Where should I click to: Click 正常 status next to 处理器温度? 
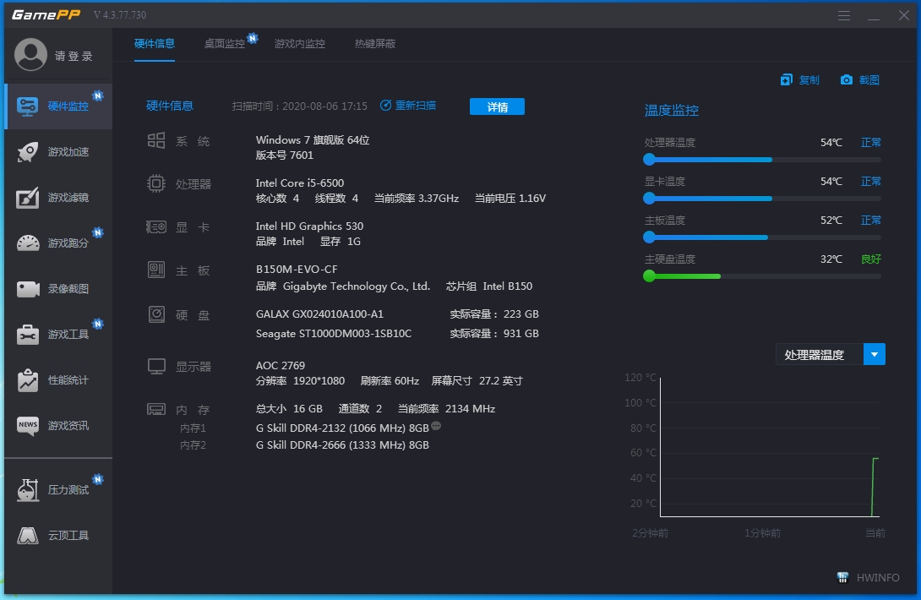(870, 142)
